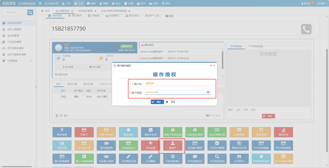Screen dimensions: 329x168
Task: Open the gear settings dropdown under grid
Action: (66, 116)
